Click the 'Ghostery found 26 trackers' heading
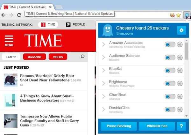 pos(142,28)
